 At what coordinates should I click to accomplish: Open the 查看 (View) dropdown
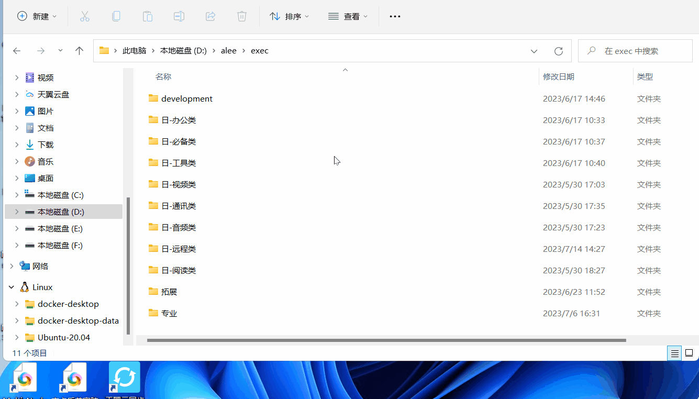(x=348, y=16)
